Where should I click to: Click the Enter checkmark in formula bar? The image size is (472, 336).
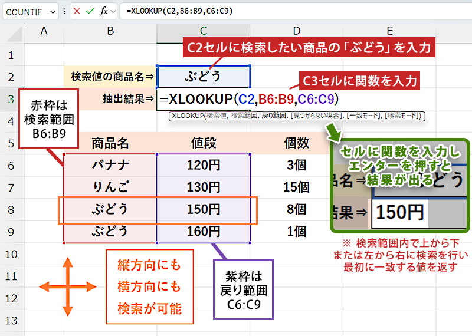[x=90, y=11]
